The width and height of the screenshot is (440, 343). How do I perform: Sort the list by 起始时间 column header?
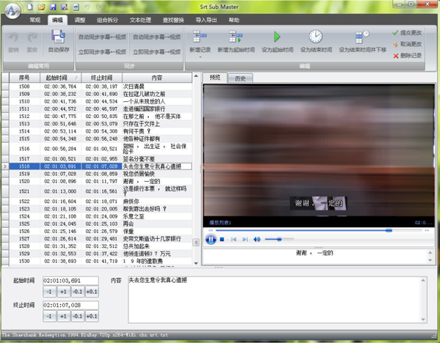pyautogui.click(x=59, y=77)
